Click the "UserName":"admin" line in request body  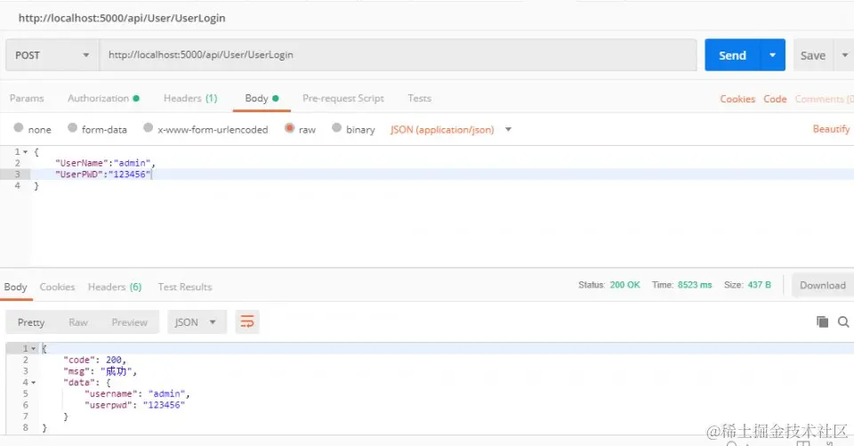pyautogui.click(x=105, y=163)
